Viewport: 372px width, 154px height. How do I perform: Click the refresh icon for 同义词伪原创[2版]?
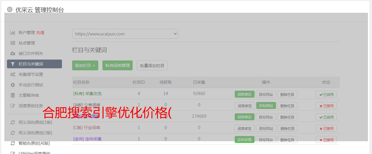click(13, 133)
